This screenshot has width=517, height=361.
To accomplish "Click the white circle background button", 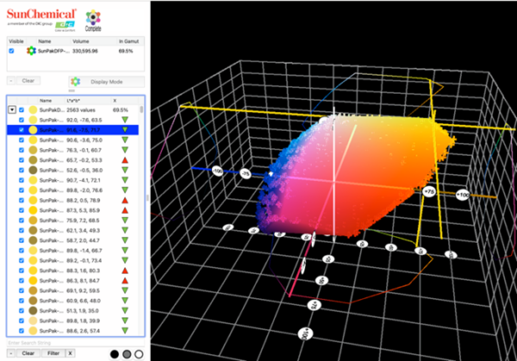I will [140, 353].
